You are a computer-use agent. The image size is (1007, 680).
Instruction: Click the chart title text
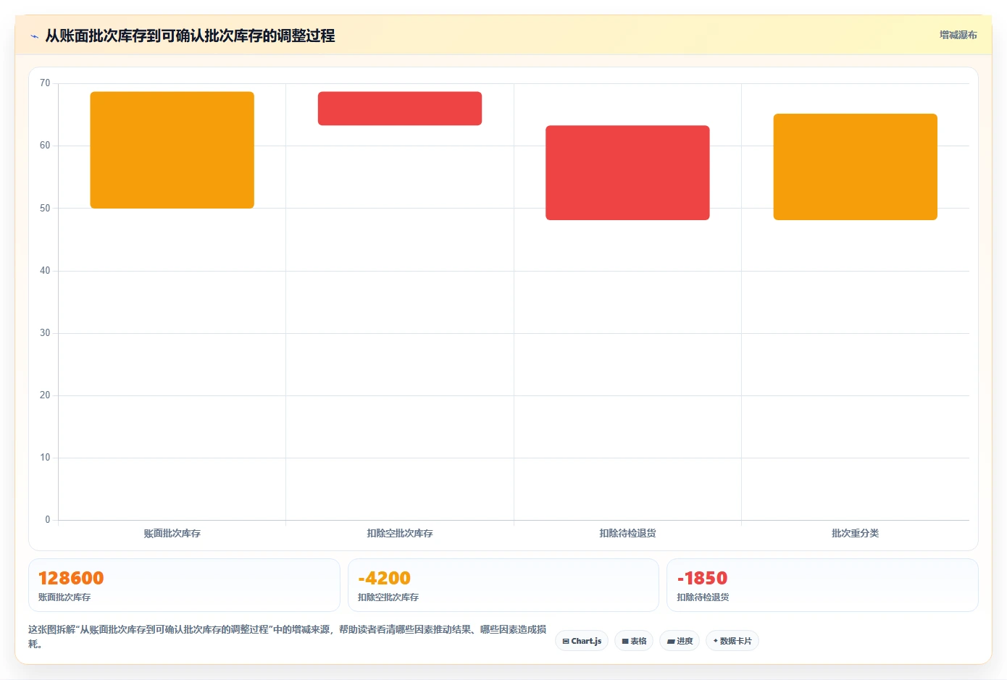[x=190, y=35]
